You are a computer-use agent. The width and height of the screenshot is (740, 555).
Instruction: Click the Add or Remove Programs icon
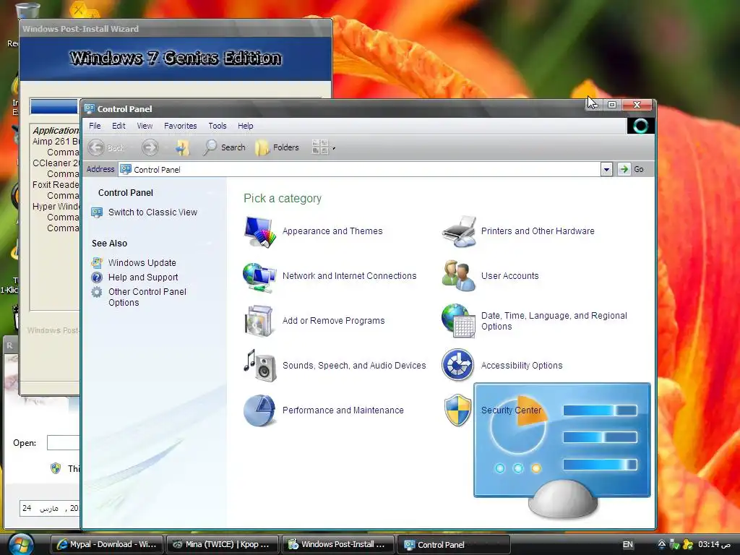point(259,321)
